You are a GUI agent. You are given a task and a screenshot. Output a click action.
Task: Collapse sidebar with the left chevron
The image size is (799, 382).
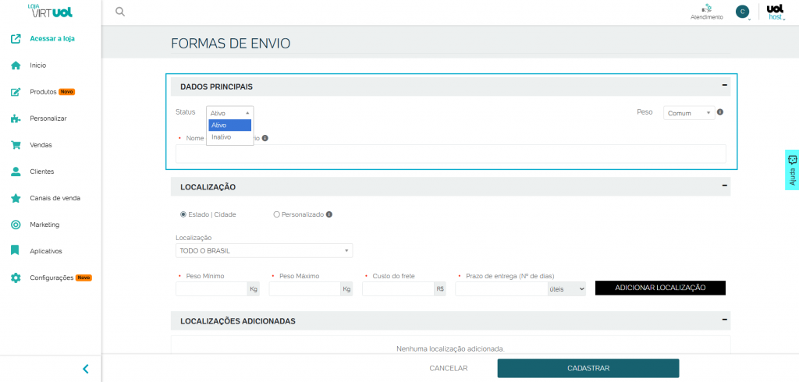pos(86,369)
